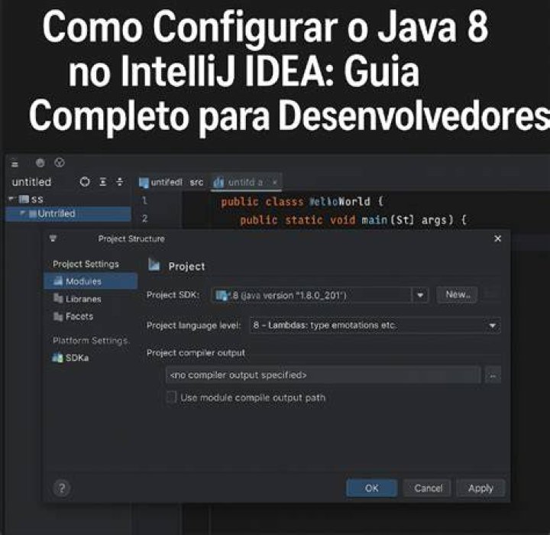The width and height of the screenshot is (550, 535).
Task: Close the untifd editor tab
Action: tap(275, 182)
